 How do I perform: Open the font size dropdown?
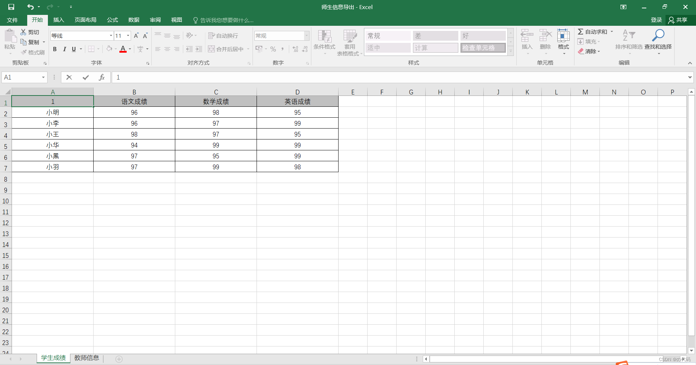tap(128, 36)
